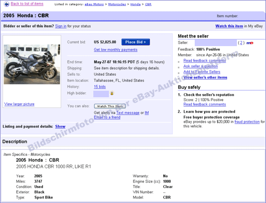Click View larger picture link

click(20, 104)
